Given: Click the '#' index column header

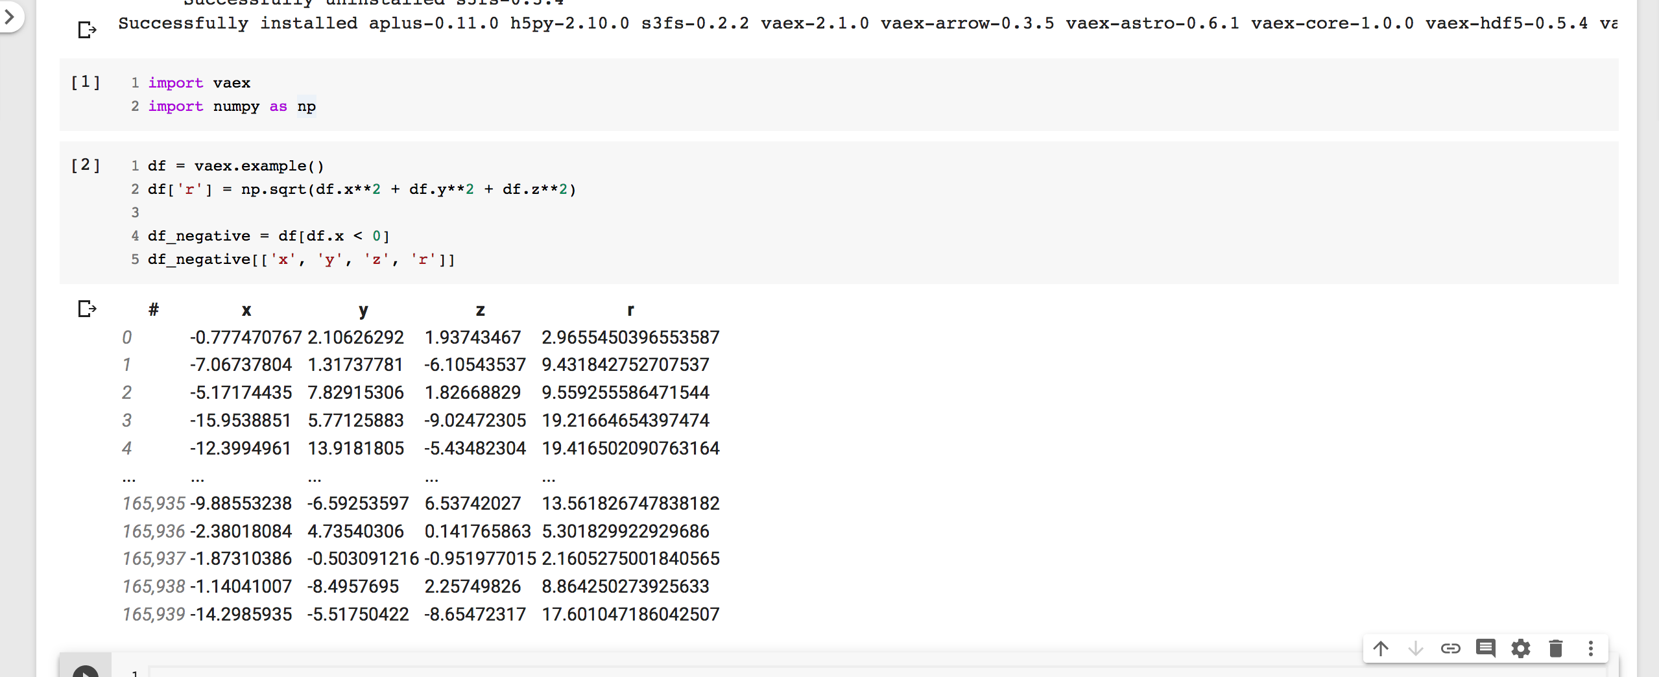Looking at the screenshot, I should pos(154,309).
